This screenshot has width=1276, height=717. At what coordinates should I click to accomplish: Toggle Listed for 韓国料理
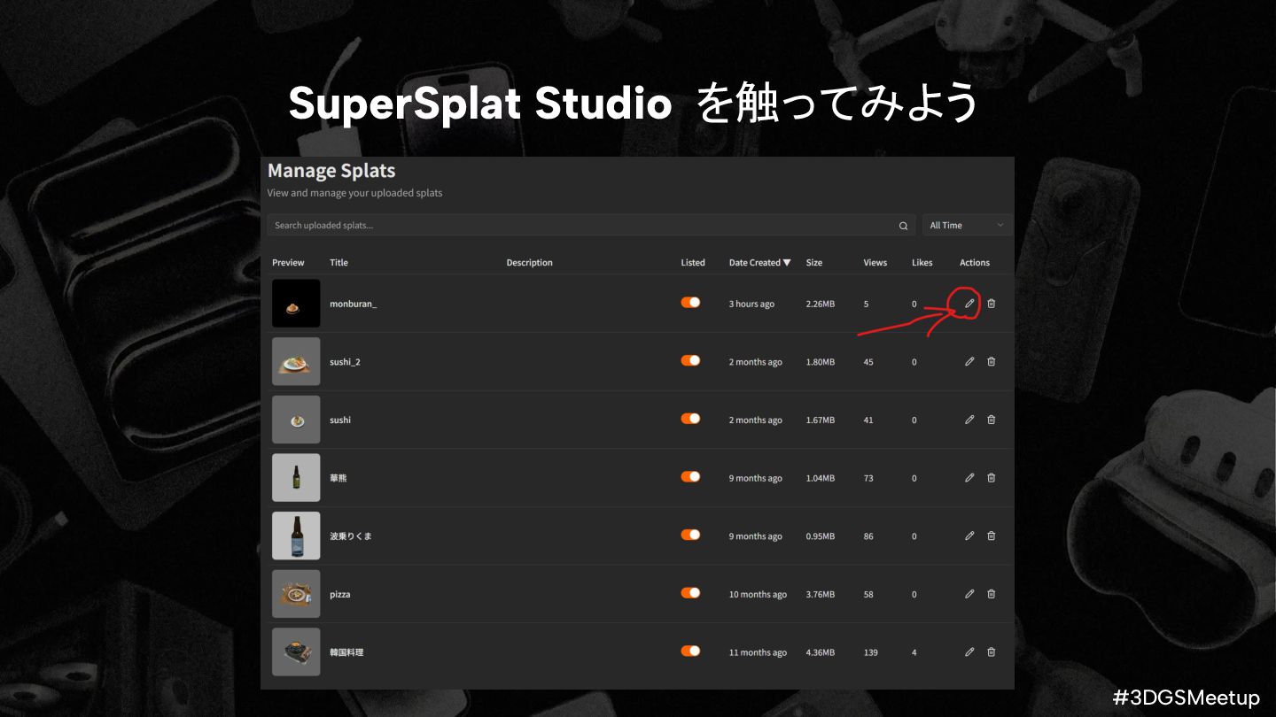pos(690,651)
